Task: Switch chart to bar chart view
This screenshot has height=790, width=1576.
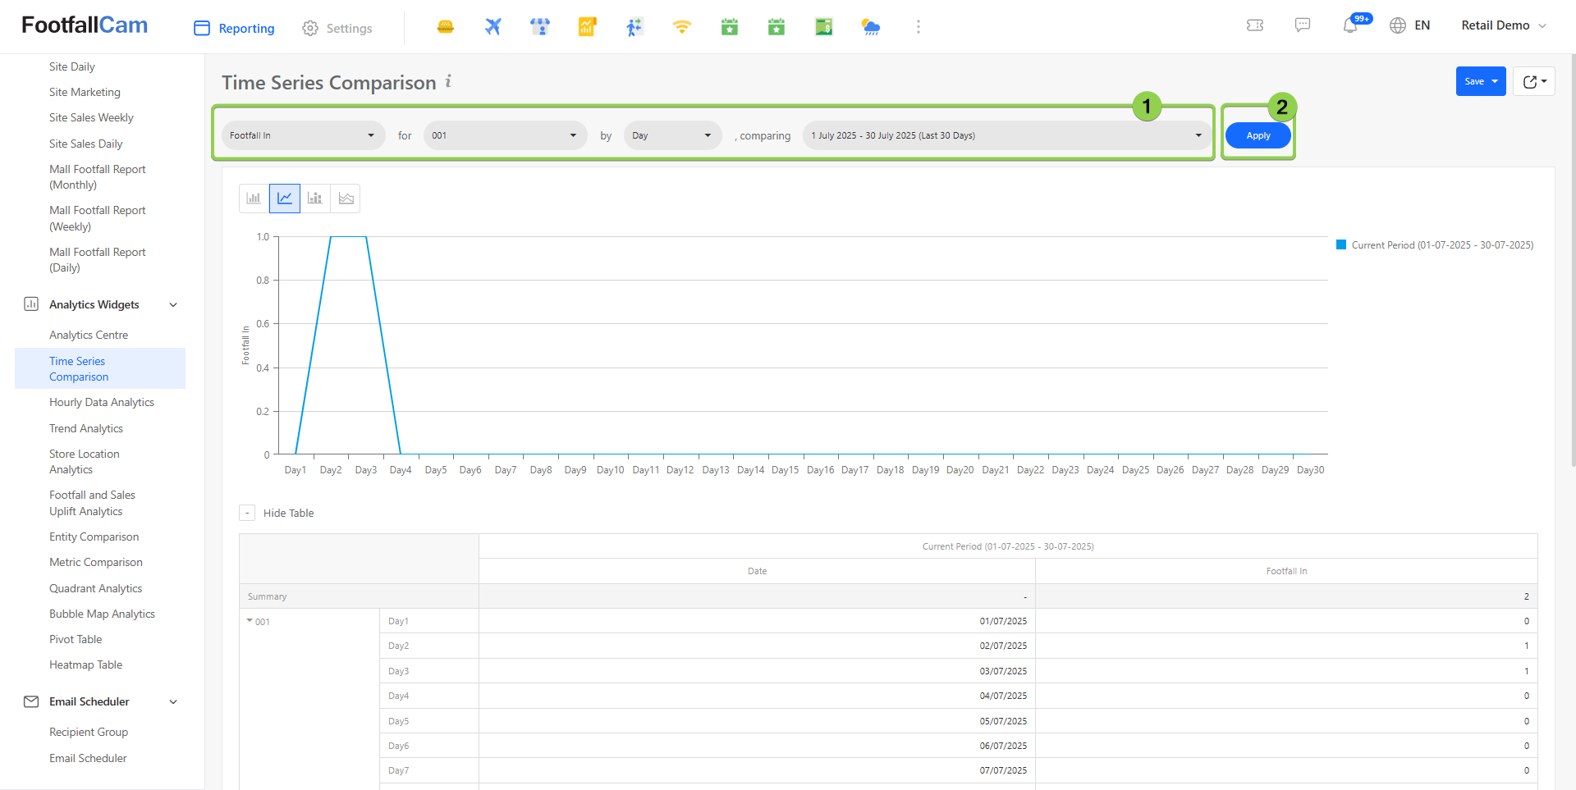Action: pyautogui.click(x=254, y=199)
